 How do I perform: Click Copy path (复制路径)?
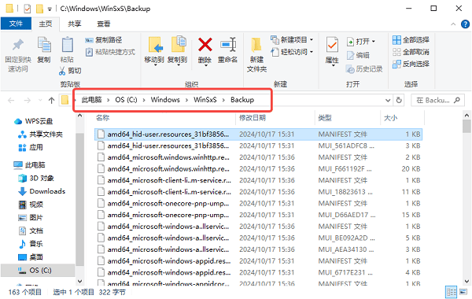104,40
